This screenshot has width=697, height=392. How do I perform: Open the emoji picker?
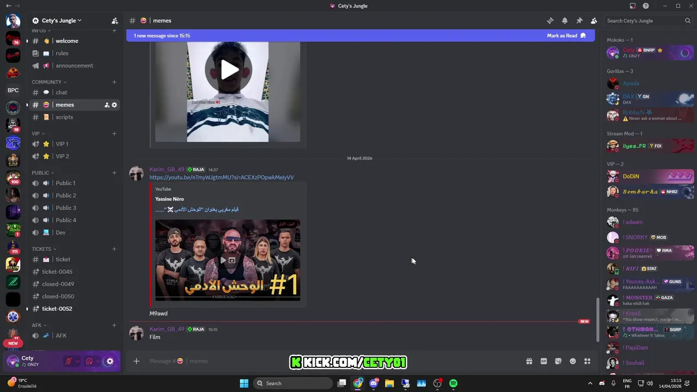coord(573,361)
